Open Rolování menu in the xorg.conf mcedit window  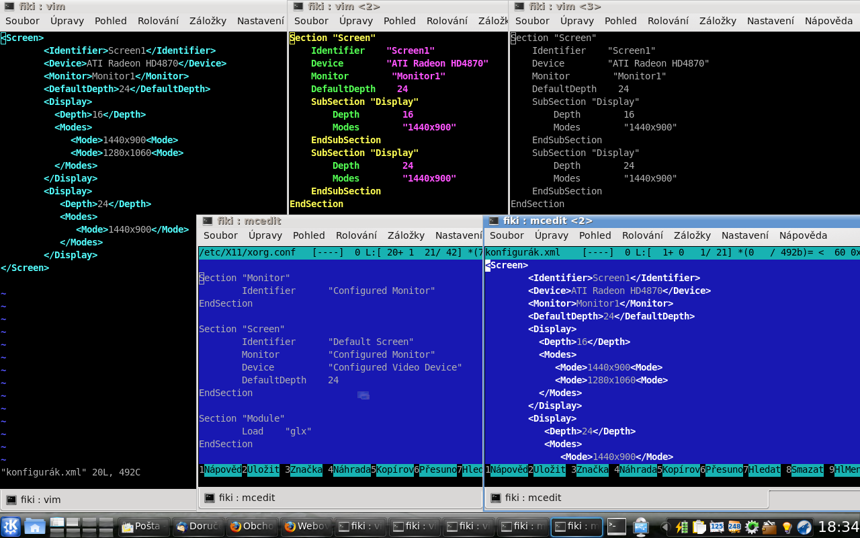pyautogui.click(x=356, y=235)
